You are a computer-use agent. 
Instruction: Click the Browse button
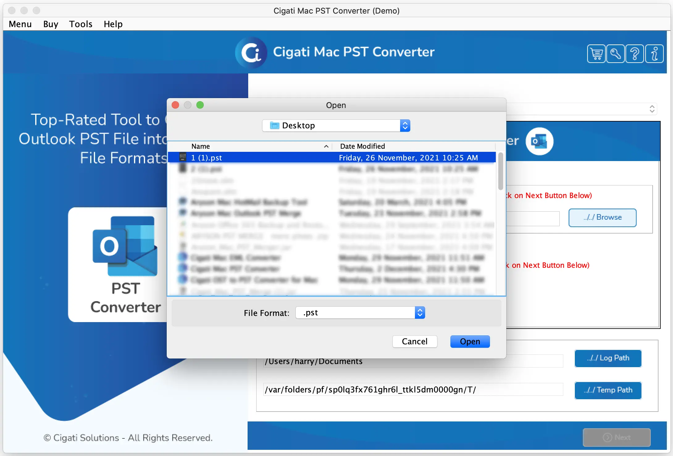click(602, 218)
